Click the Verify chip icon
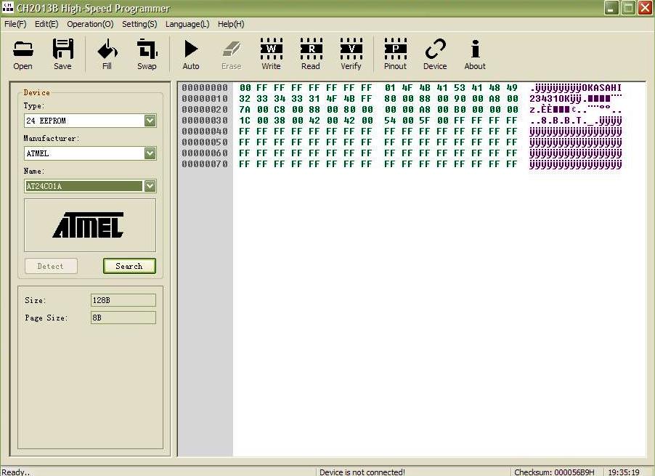655x476 pixels. tap(351, 54)
